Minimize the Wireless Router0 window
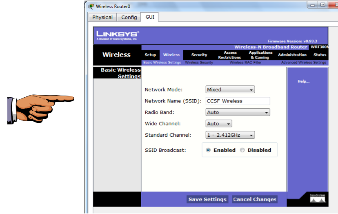Screen dimensions: 338x214 [x=313, y=5]
